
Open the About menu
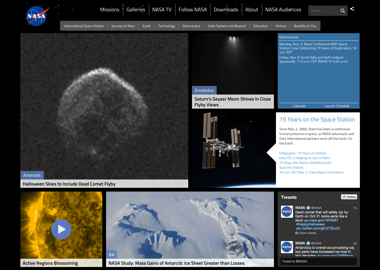click(x=252, y=10)
